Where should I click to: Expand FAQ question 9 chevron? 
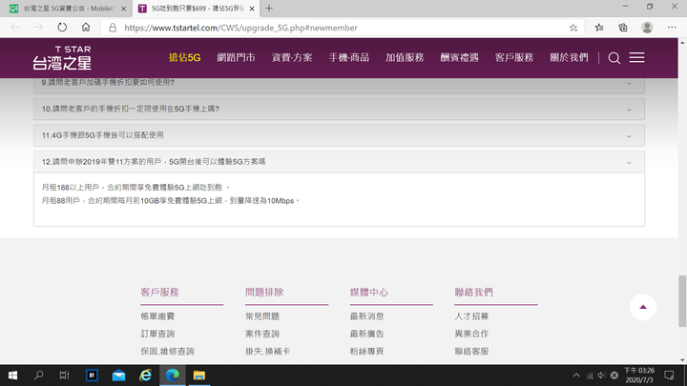629,83
